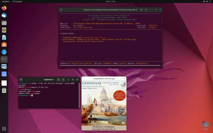This screenshot has width=213, height=133.
Task: Click the 'hjr@ubupi: ~' window title
Action: [x=49, y=79]
